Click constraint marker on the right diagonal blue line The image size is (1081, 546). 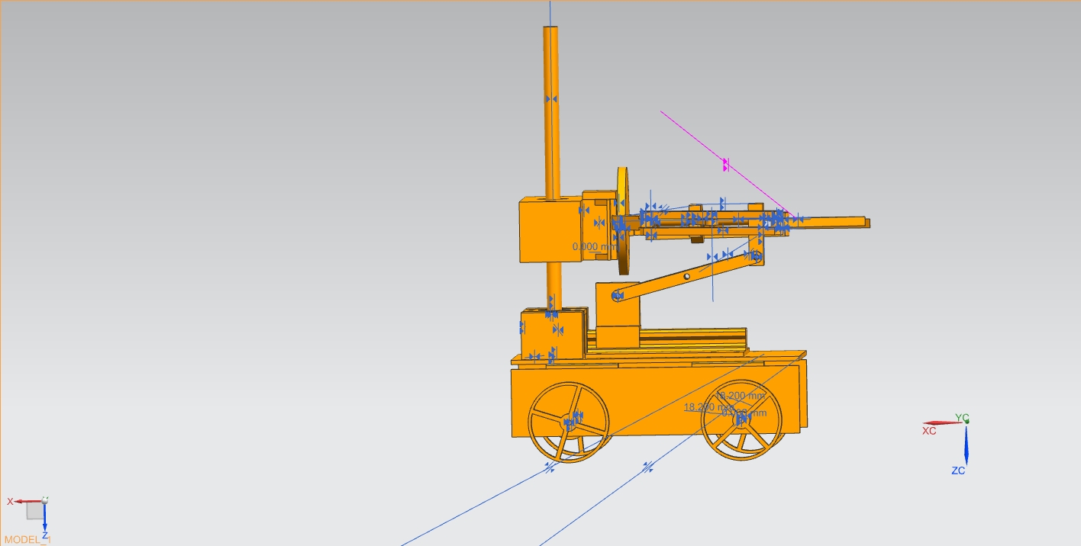648,467
